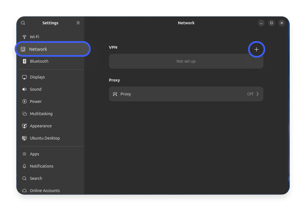306x211 pixels.
Task: Click the Notifications bell entry
Action: [41, 166]
